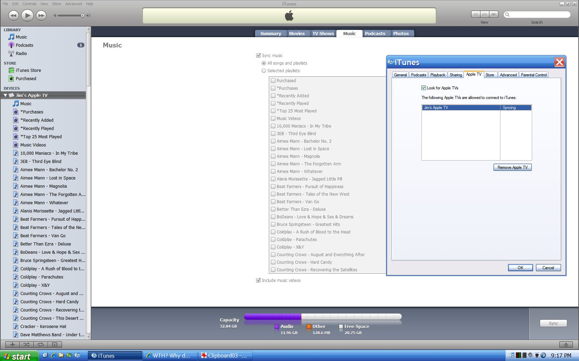Select Jim's Apple TV row in the allowed list
Viewport: 579px width, 361px height.
tap(477, 108)
